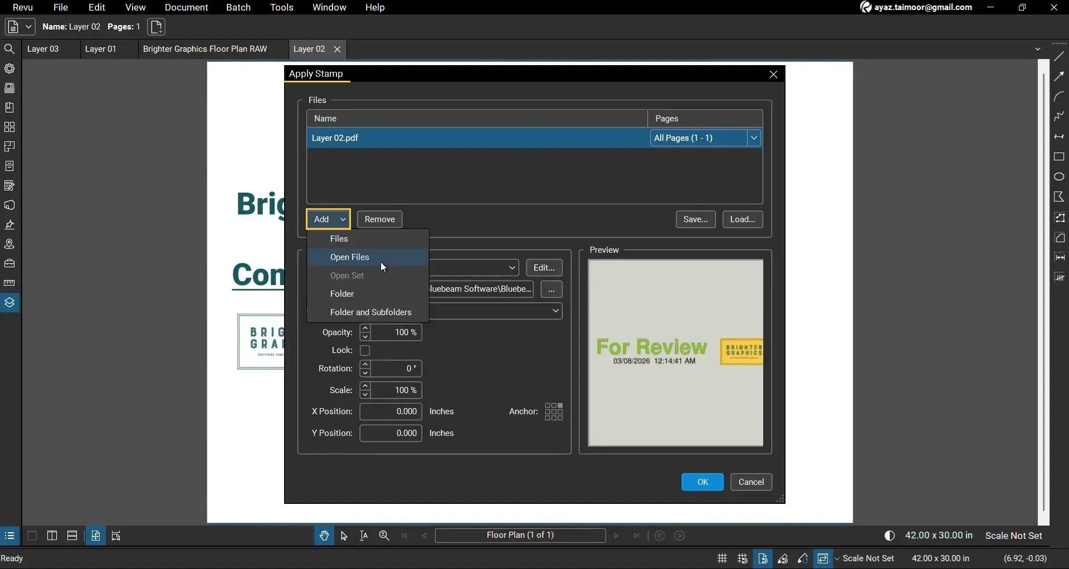Toggle Sync view in status bar
The image size is (1069, 569).
pyautogui.click(x=823, y=559)
